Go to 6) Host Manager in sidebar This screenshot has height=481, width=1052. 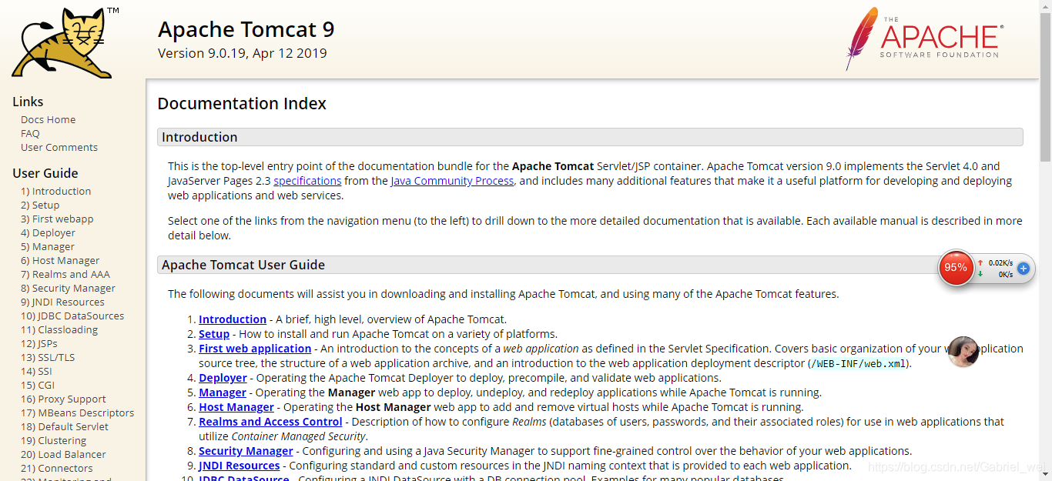(60, 260)
